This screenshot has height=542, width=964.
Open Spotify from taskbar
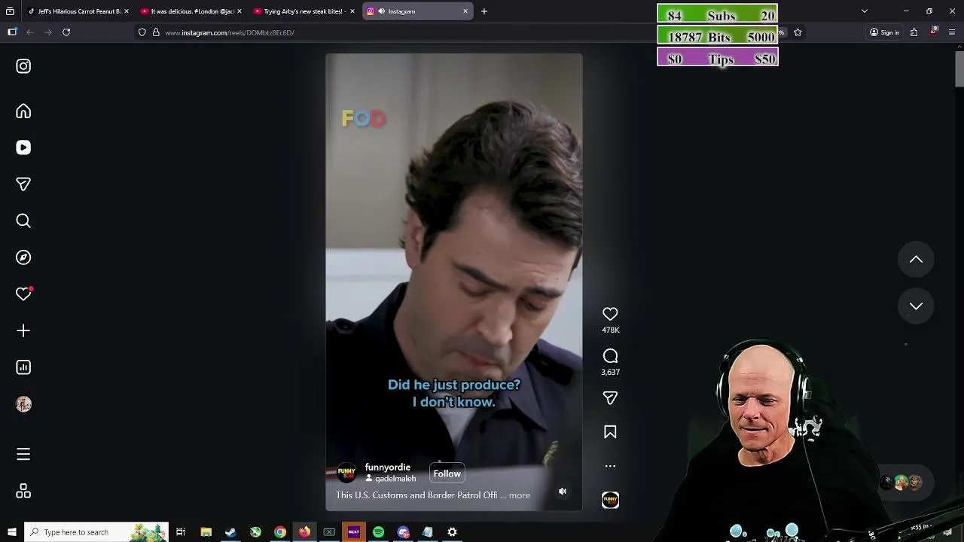[x=378, y=532]
